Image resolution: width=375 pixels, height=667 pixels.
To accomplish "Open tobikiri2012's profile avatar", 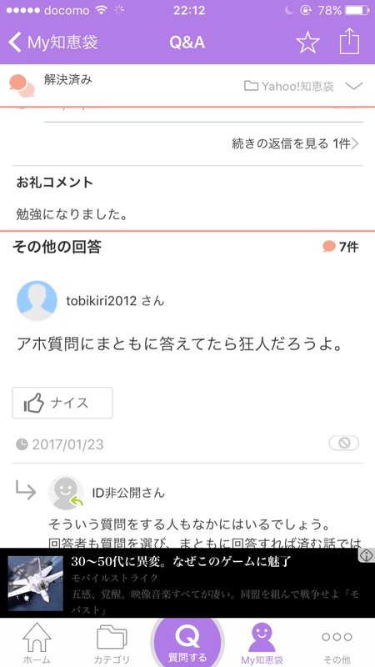I will [x=37, y=300].
